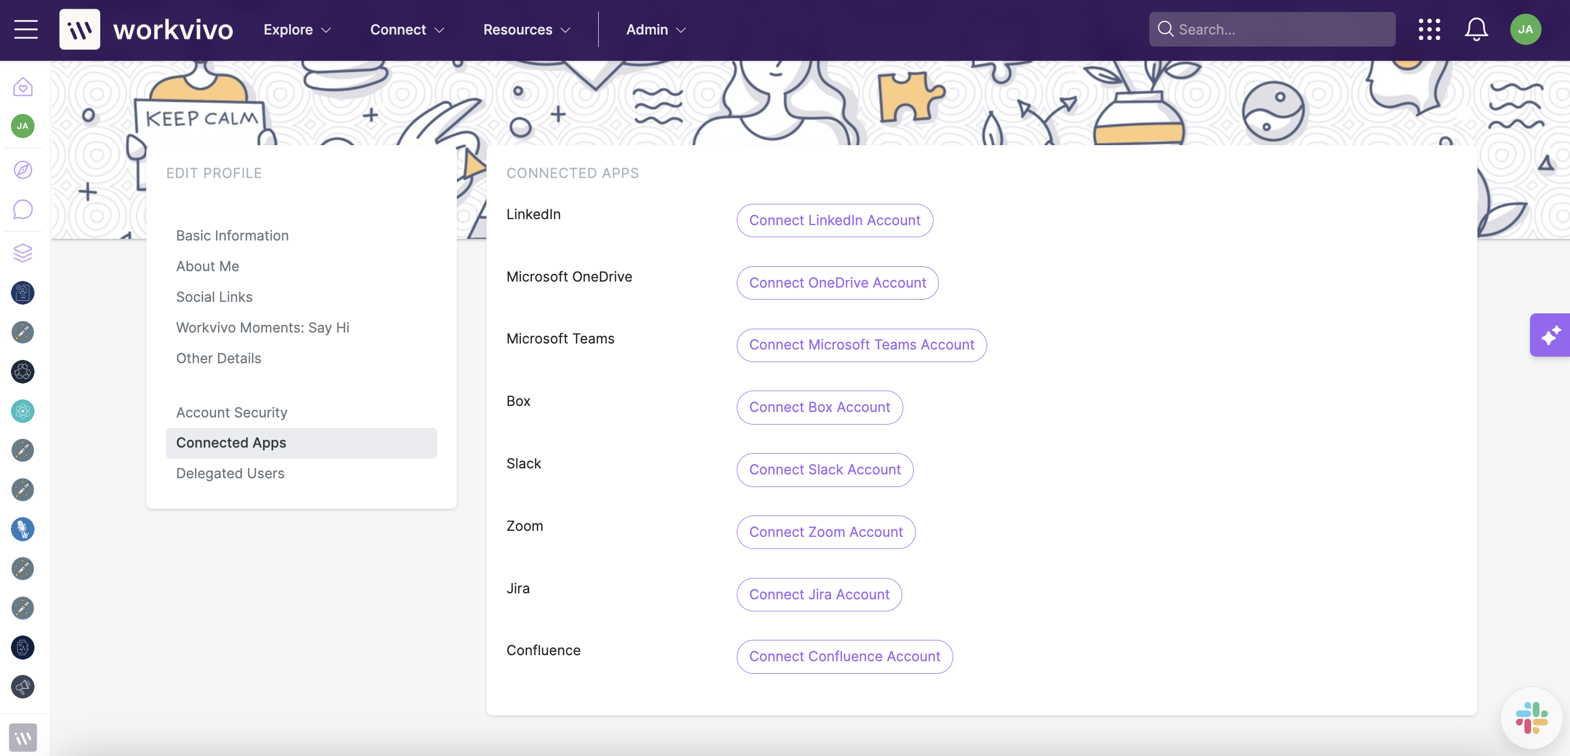Image resolution: width=1570 pixels, height=756 pixels.
Task: Open the megaphone space icon
Action: (22, 686)
